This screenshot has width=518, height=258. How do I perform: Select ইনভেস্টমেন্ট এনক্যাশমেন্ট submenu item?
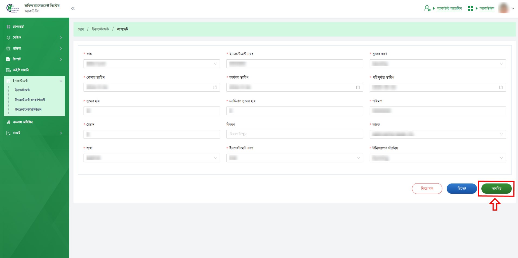pos(30,100)
